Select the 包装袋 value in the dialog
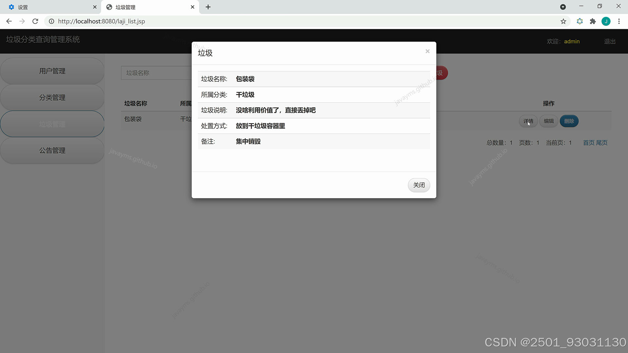 245,79
